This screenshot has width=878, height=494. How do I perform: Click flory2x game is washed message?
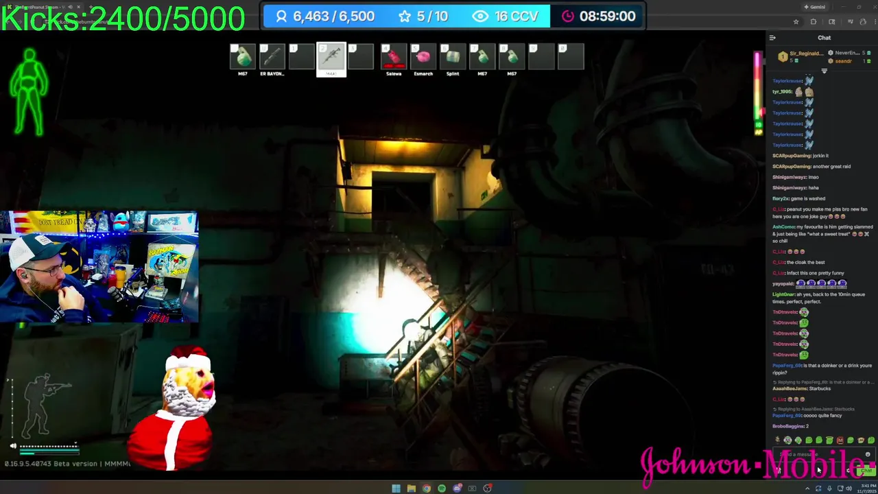pos(798,198)
